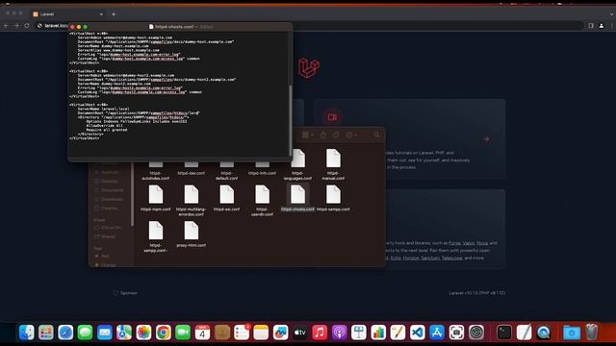This screenshot has width=616, height=346.
Task: Follow the Sanctum link on Laravel page
Action: (x=430, y=259)
